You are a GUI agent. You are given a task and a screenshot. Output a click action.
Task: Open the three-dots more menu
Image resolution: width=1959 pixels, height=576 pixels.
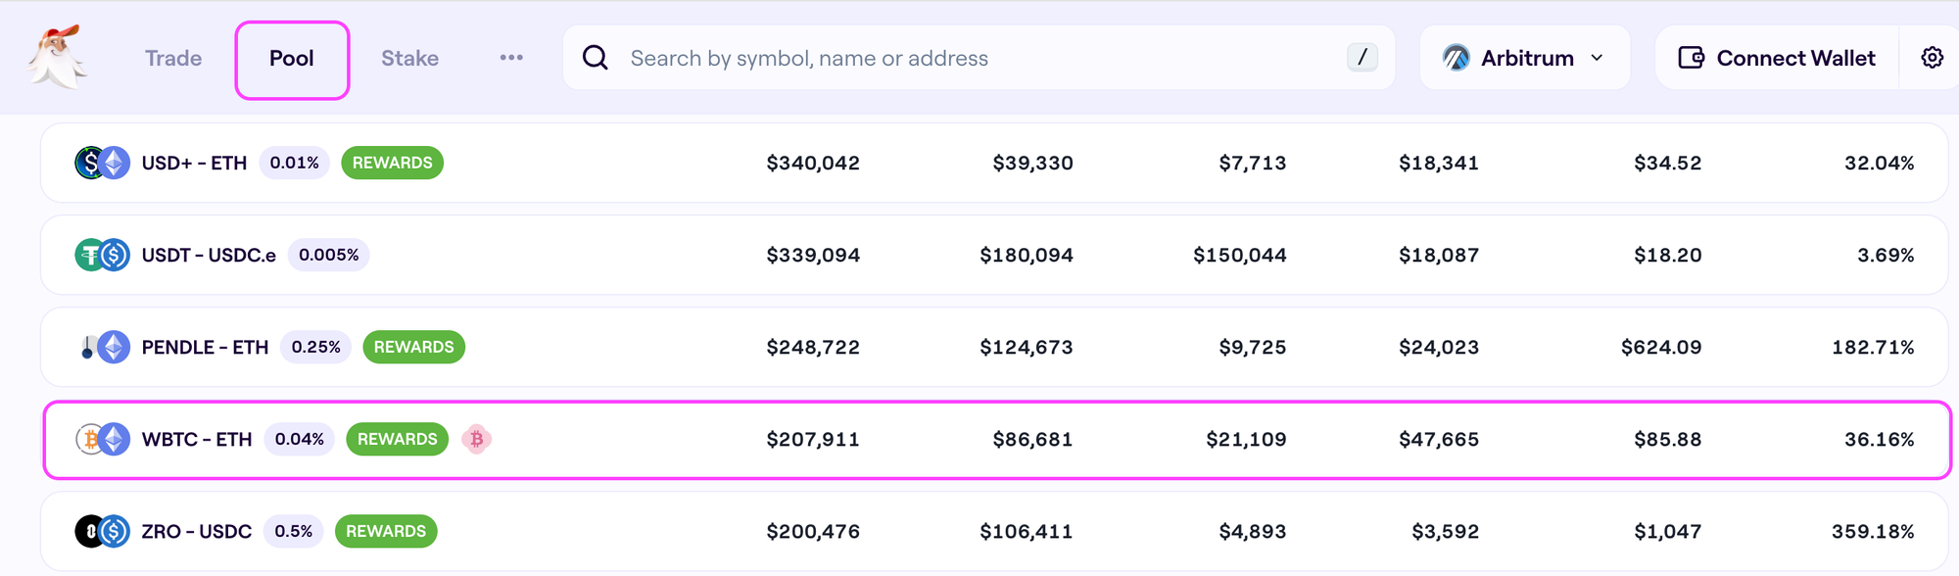tap(511, 58)
